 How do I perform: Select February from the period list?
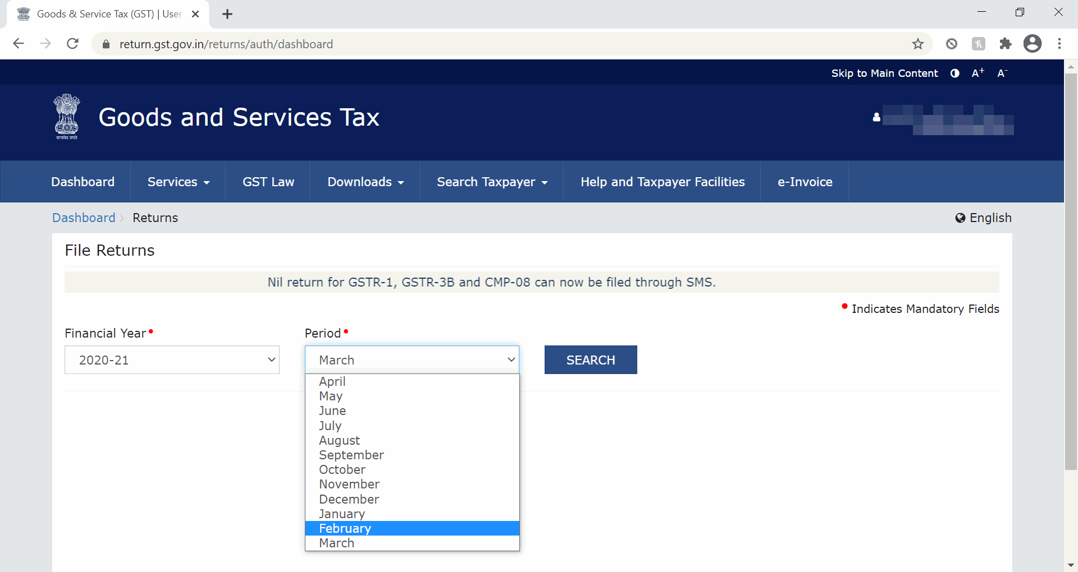pos(412,528)
